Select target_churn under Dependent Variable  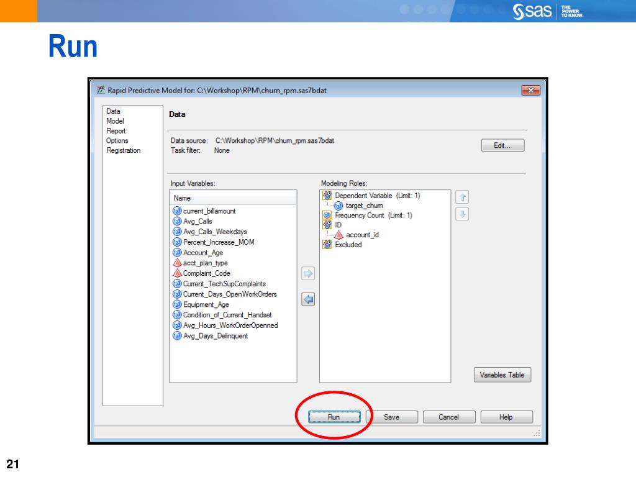364,206
